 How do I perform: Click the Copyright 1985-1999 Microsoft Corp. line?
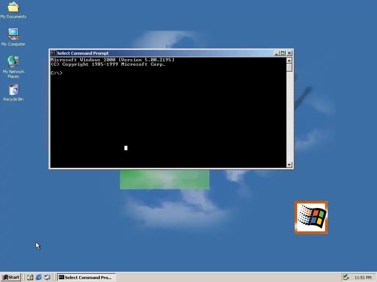tap(108, 64)
